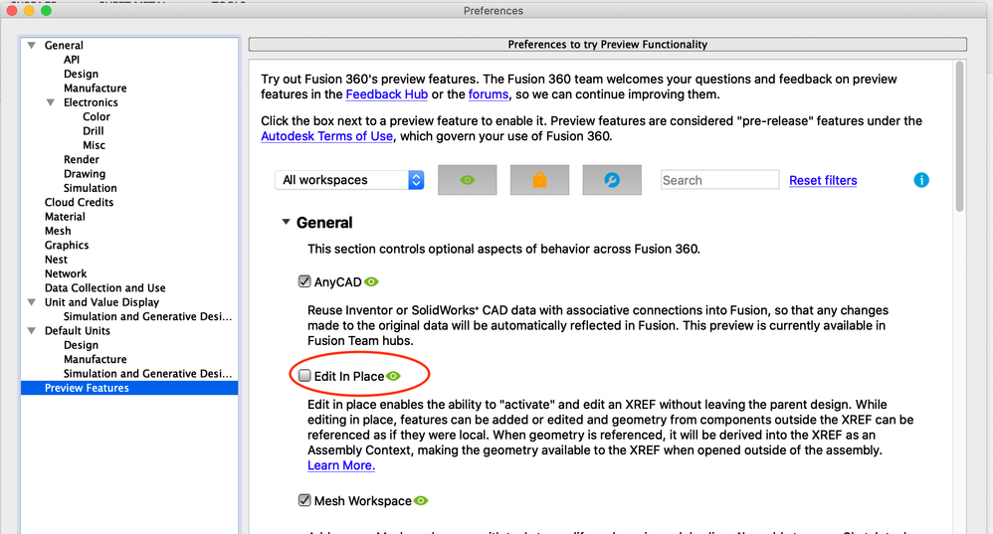This screenshot has height=534, width=993.
Task: Select Design under Default Units
Action: click(x=81, y=345)
